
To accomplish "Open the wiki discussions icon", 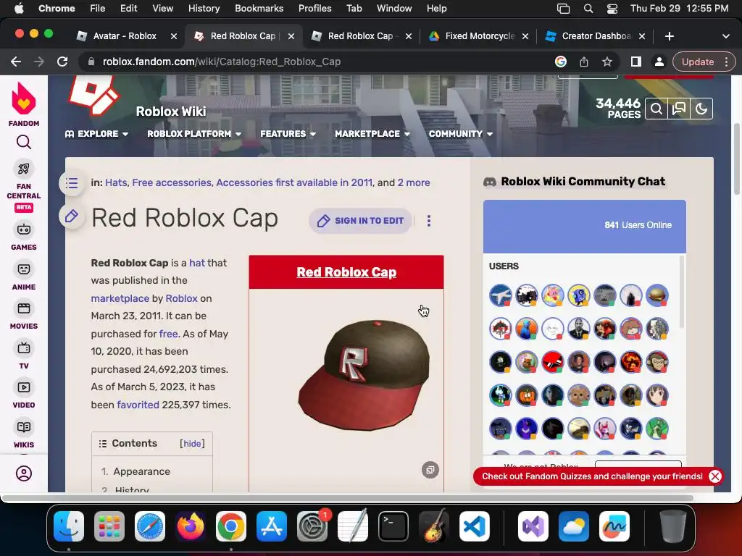I will tap(679, 109).
